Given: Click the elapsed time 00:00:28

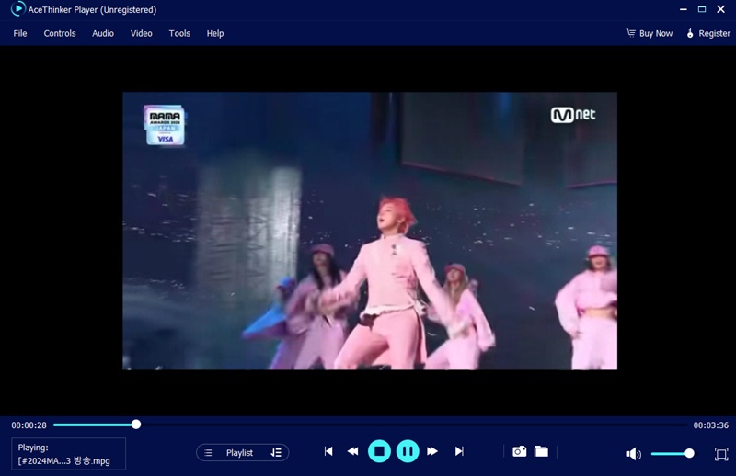Looking at the screenshot, I should coord(29,425).
